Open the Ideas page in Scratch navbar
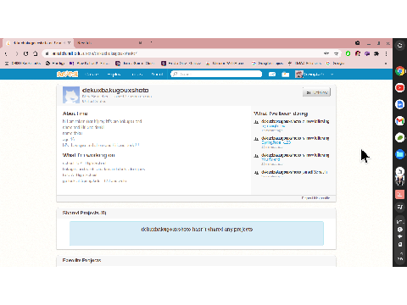407x305 pixels. pos(137,75)
